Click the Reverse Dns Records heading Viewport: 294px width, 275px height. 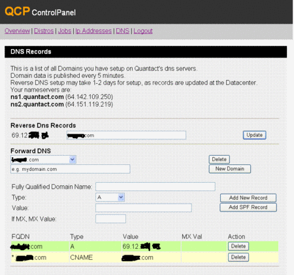tap(43, 126)
